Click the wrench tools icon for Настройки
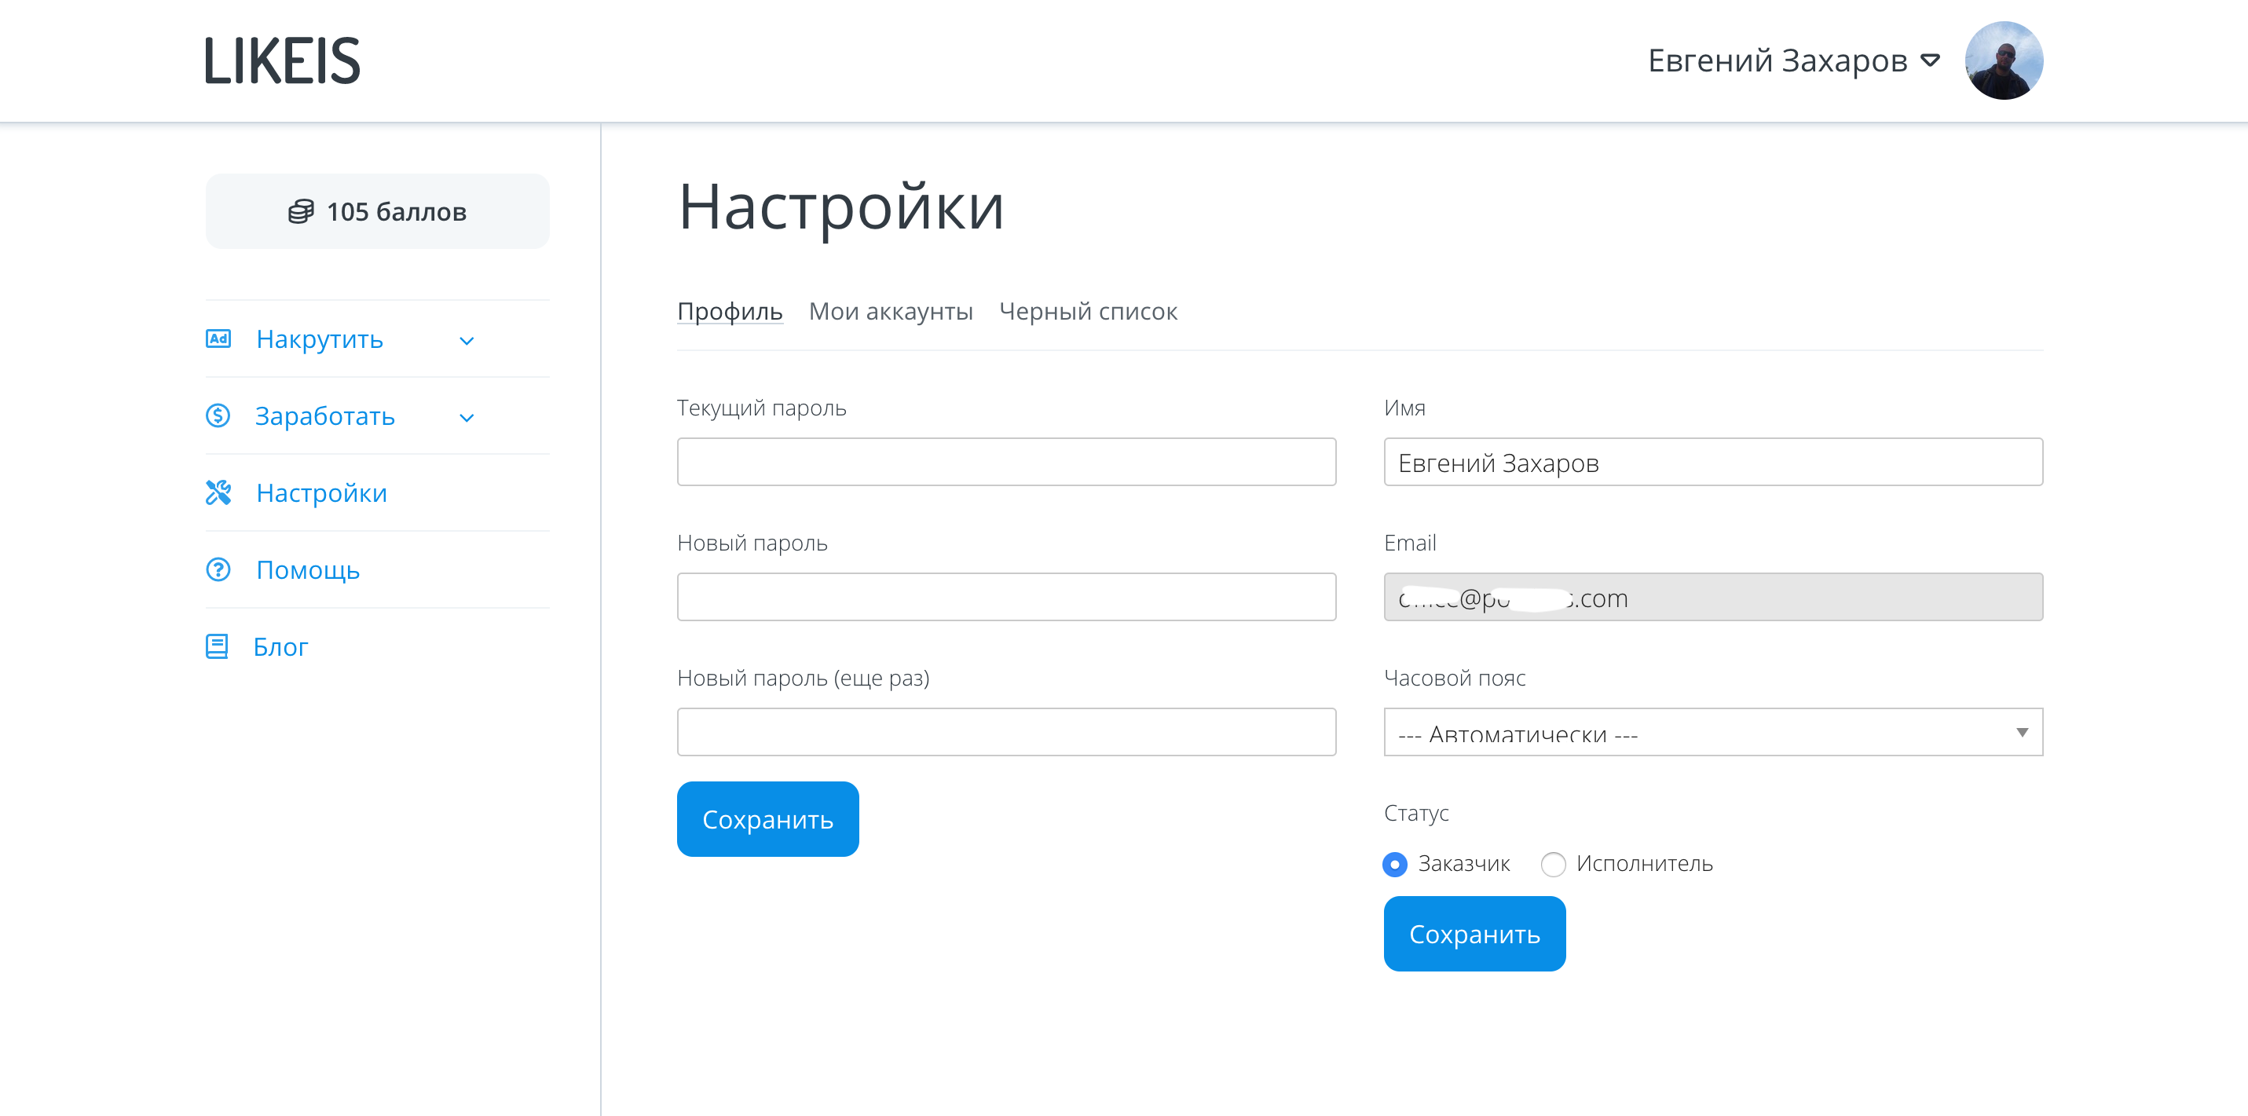This screenshot has width=2248, height=1116. click(x=218, y=492)
